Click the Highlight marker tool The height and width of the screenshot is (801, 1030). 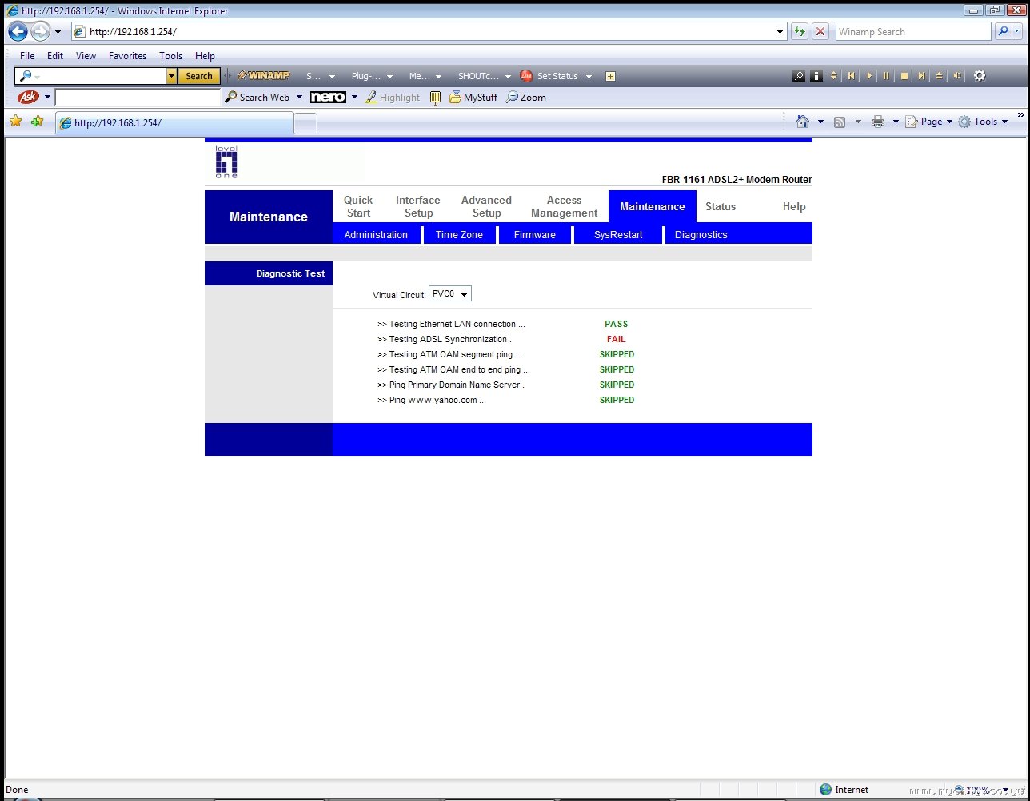393,98
